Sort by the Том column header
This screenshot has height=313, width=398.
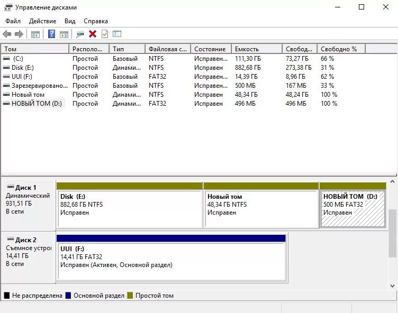(35, 49)
